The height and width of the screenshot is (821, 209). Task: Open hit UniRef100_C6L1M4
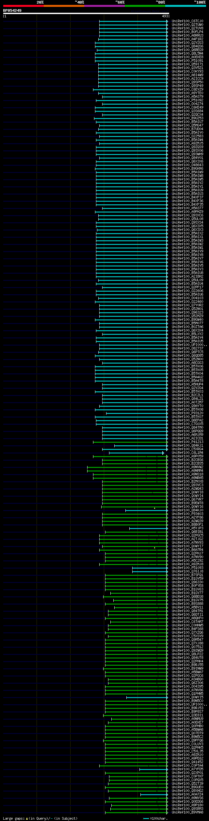pyautogui.click(x=187, y=453)
